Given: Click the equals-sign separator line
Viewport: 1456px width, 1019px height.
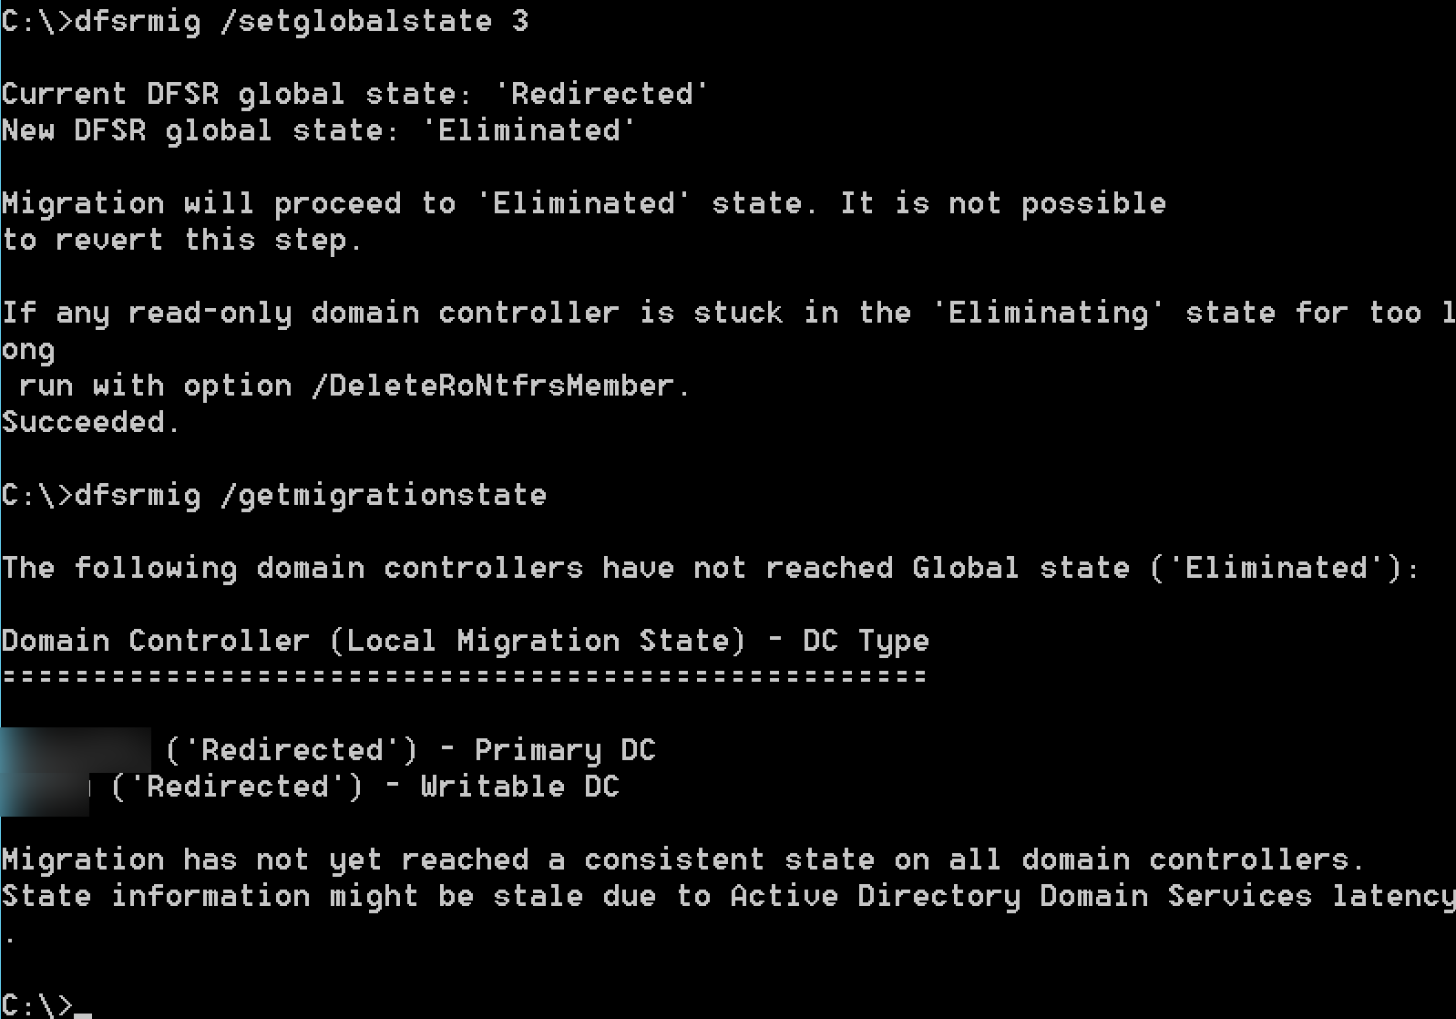Looking at the screenshot, I should coord(465,677).
